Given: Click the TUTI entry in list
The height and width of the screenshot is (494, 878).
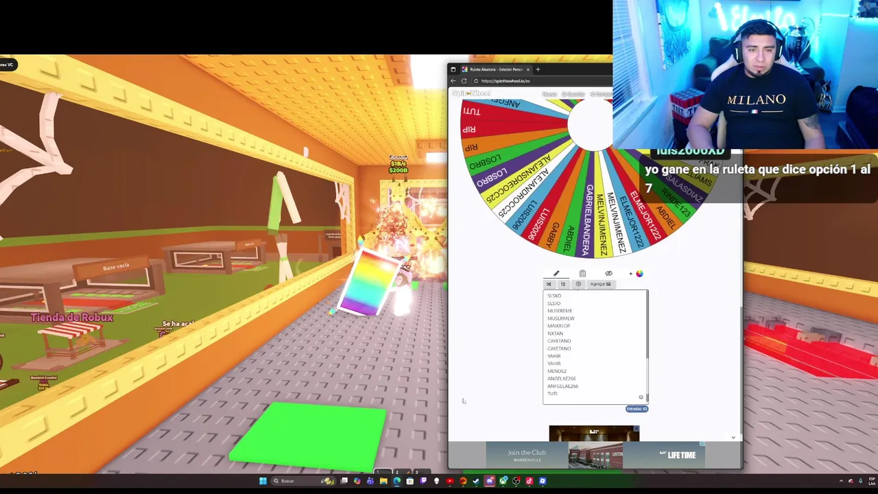Looking at the screenshot, I should click(x=552, y=394).
